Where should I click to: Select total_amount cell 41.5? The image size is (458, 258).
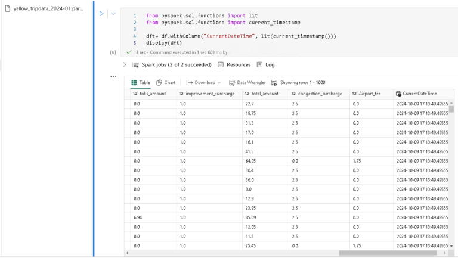click(x=265, y=151)
